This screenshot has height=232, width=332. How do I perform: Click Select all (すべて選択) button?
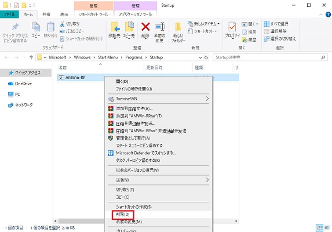[276, 24]
